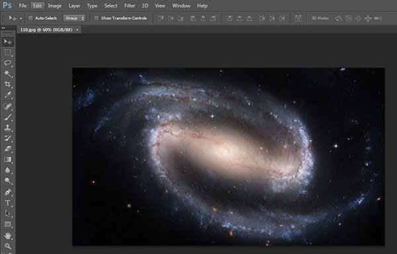Viewport: 397px width, 254px height.
Task: Click Distribute Vertical Centers icon
Action: tap(240, 19)
